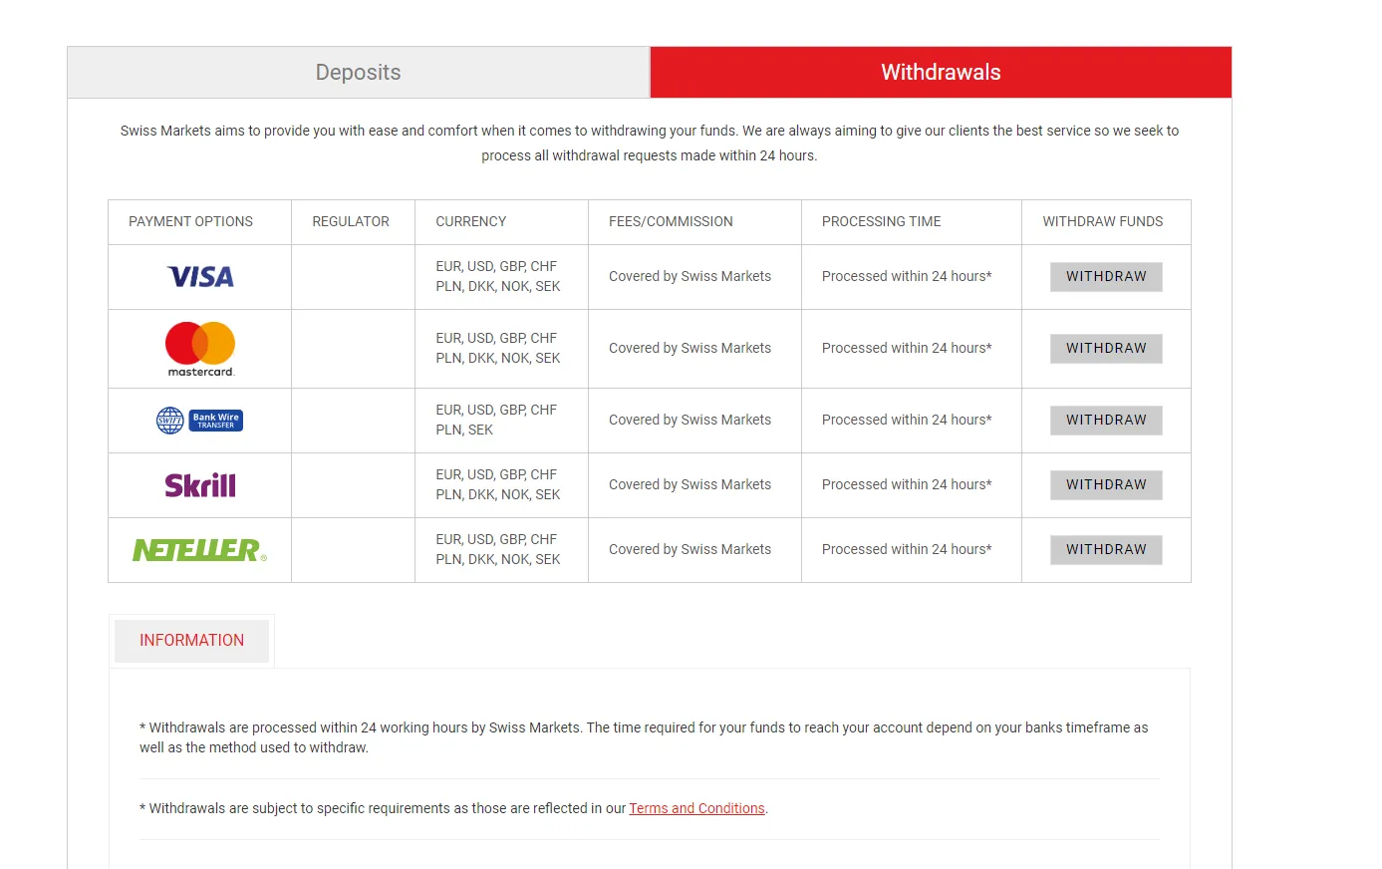Click the REGULATOR column header

351,221
